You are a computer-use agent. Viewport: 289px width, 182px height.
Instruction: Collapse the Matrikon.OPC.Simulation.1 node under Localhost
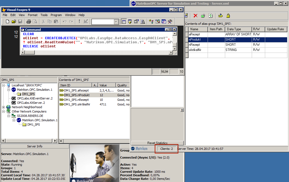pyautogui.click(x=9, y=90)
